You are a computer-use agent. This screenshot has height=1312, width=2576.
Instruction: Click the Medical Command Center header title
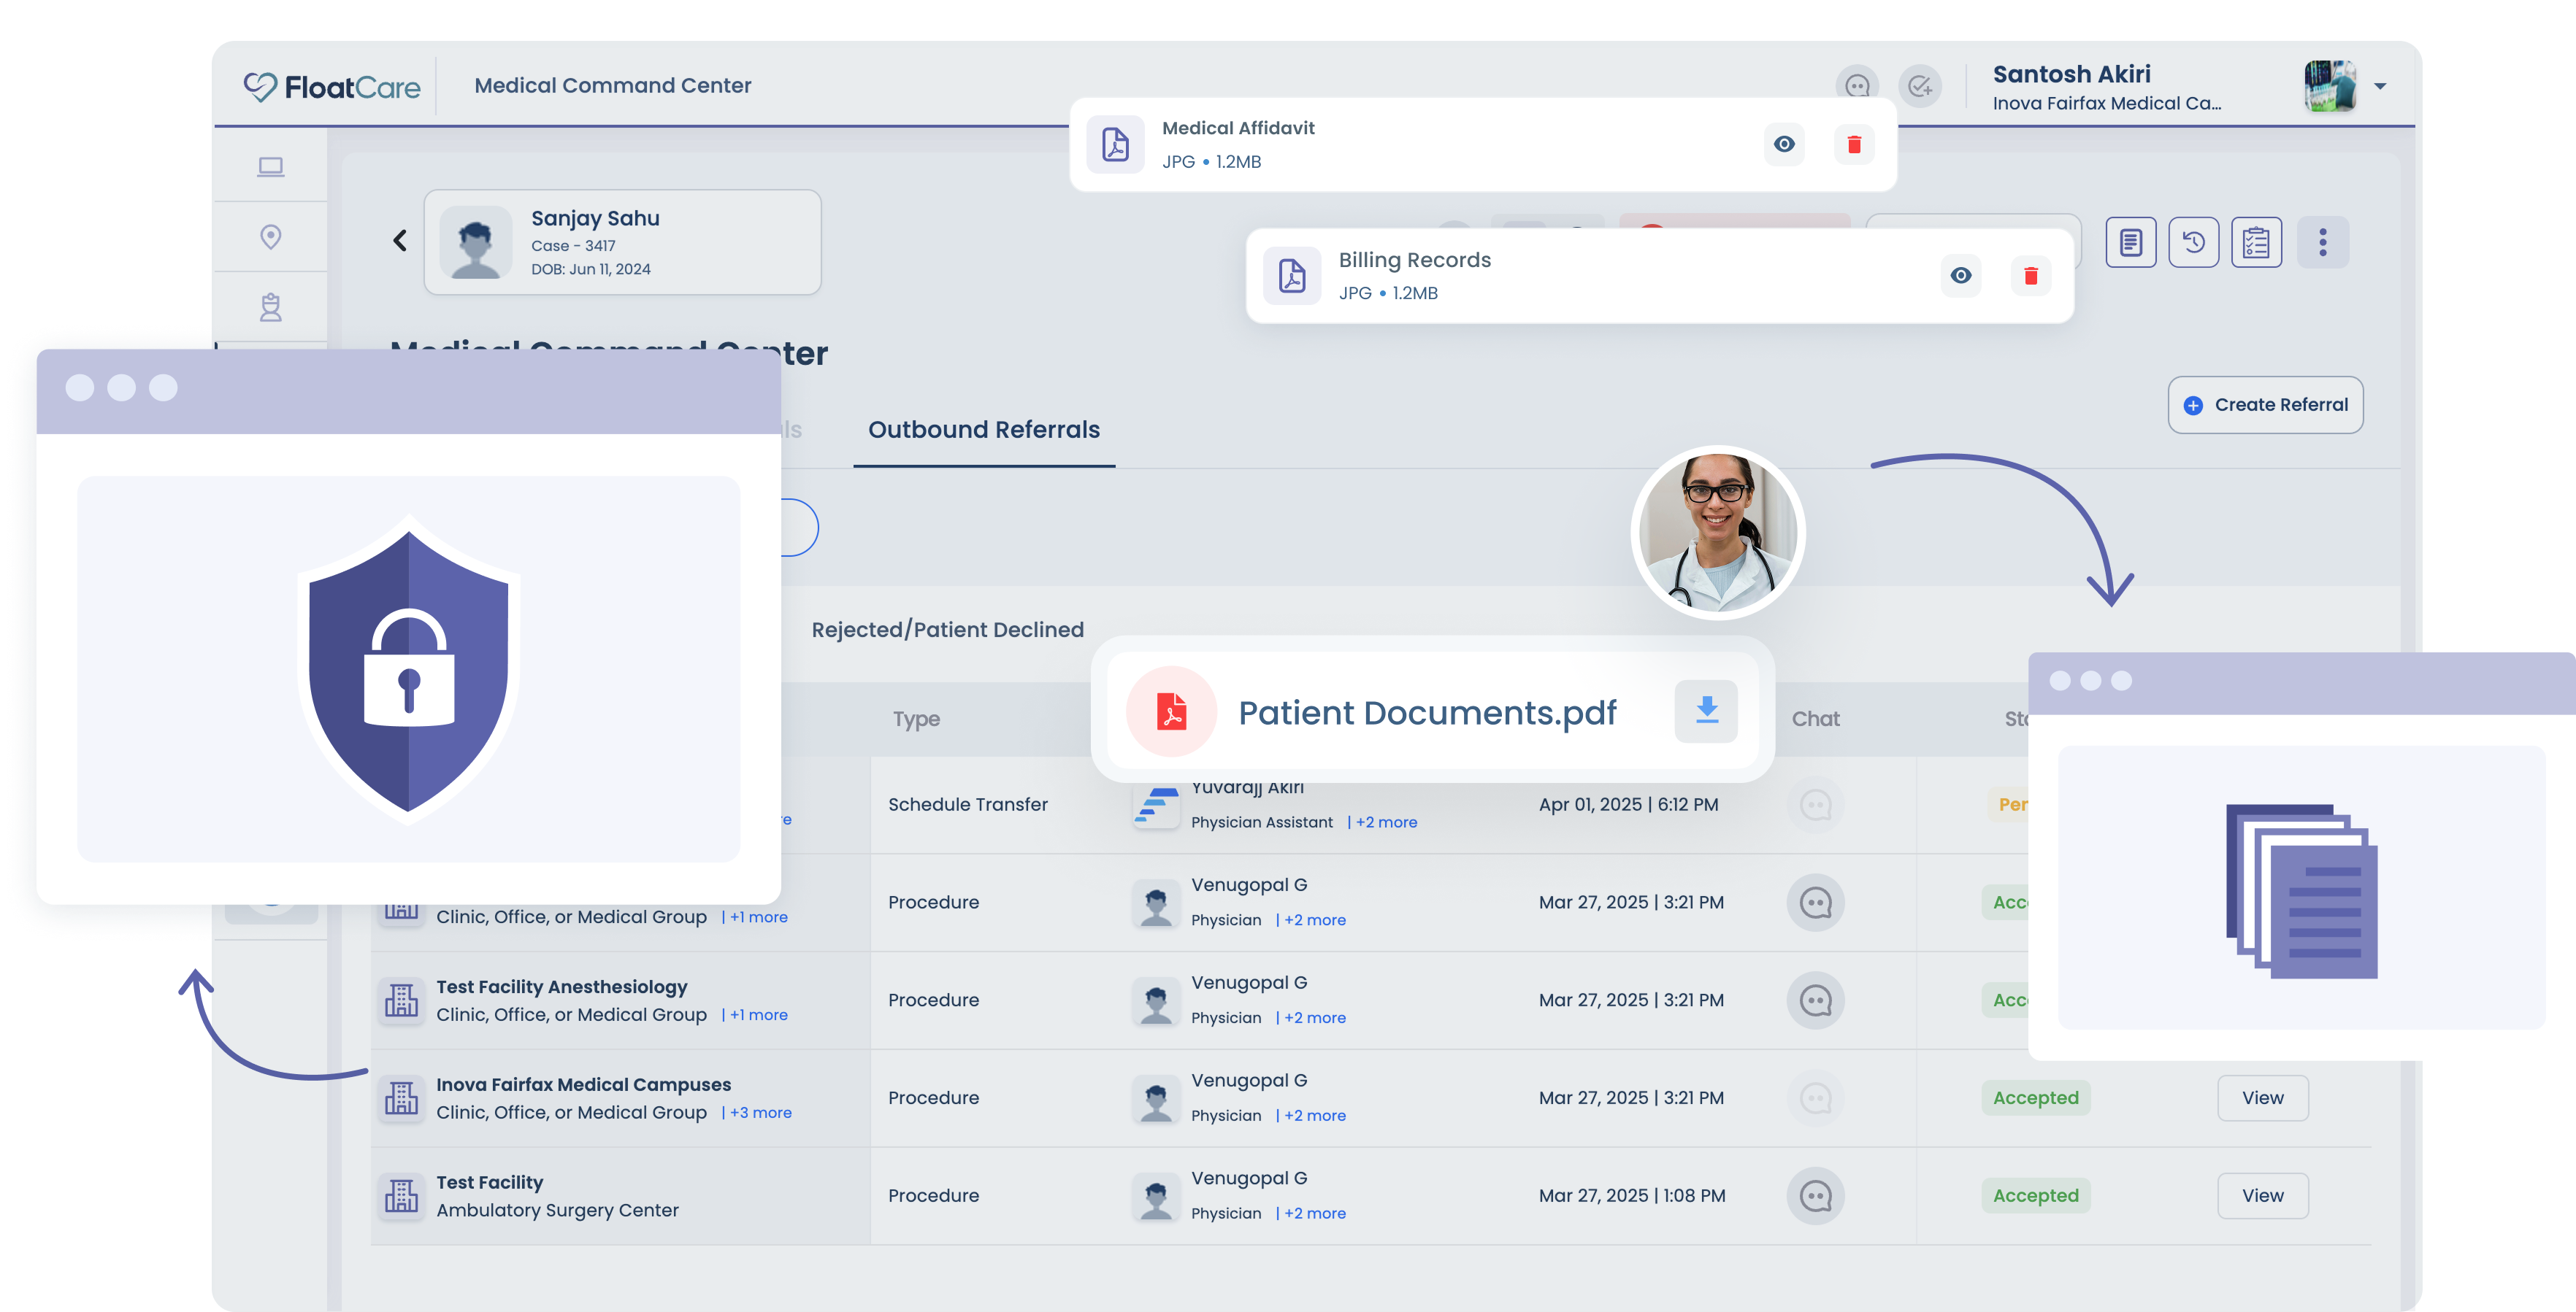click(x=612, y=86)
